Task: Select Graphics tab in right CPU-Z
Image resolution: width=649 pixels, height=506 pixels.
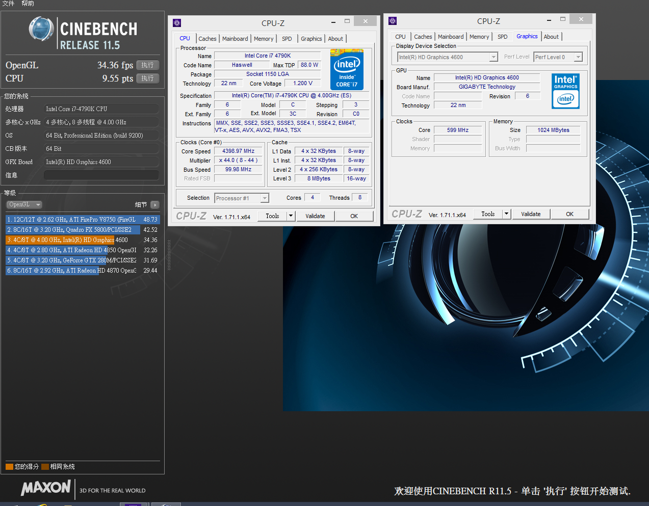Action: point(527,36)
